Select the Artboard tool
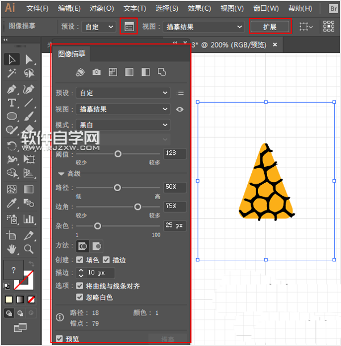The image size is (341, 346). [x=12, y=235]
